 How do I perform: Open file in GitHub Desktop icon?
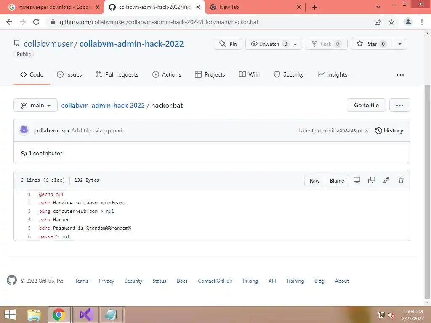[357, 180]
